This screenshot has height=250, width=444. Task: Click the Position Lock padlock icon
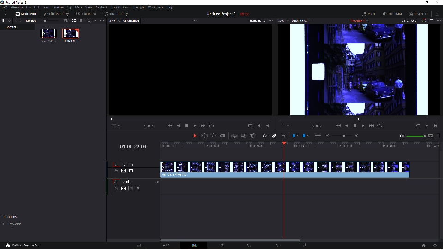click(283, 136)
